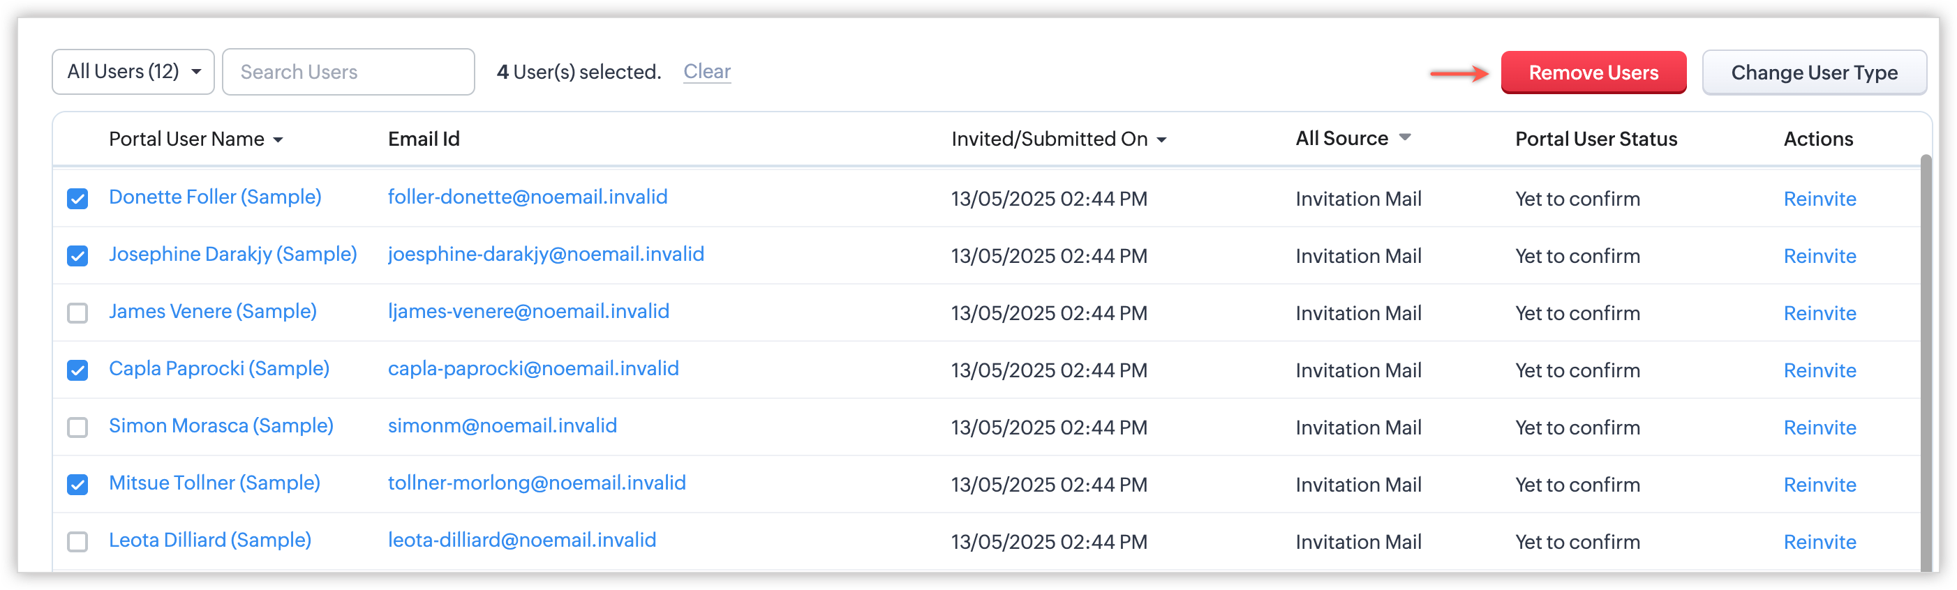Tick the Simon Morasca checkbox
The height and width of the screenshot is (590, 1957).
point(77,428)
